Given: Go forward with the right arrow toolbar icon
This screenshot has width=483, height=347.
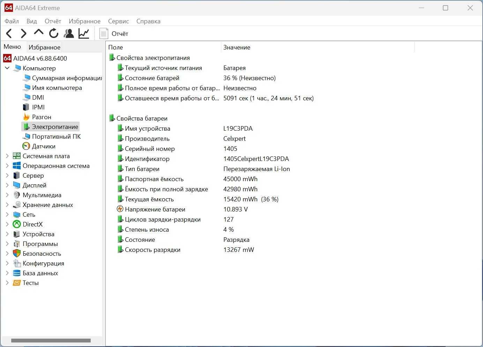Looking at the screenshot, I should tap(23, 33).
